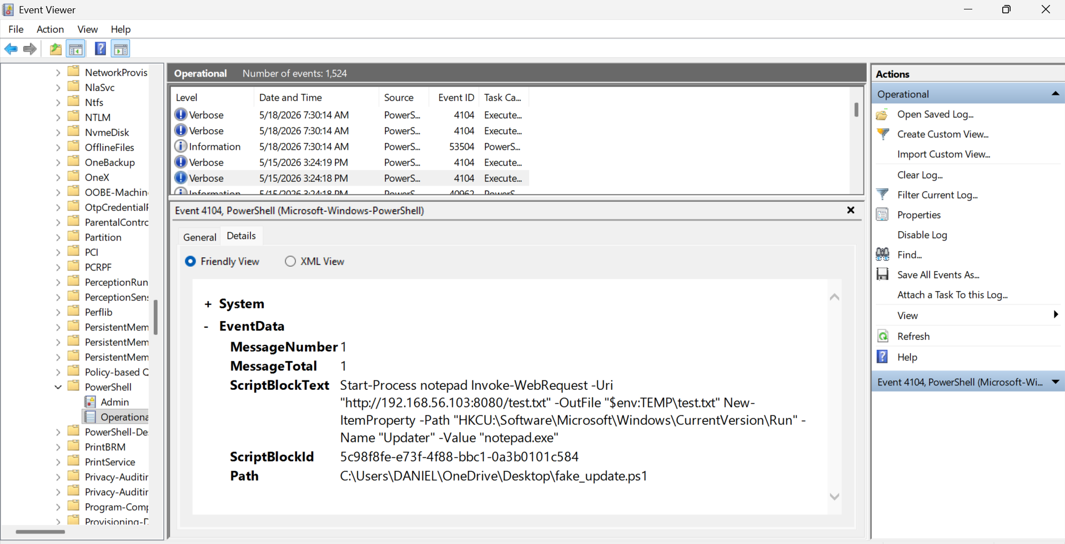1065x544 pixels.
Task: Click Import Custom View action
Action: pyautogui.click(x=943, y=154)
